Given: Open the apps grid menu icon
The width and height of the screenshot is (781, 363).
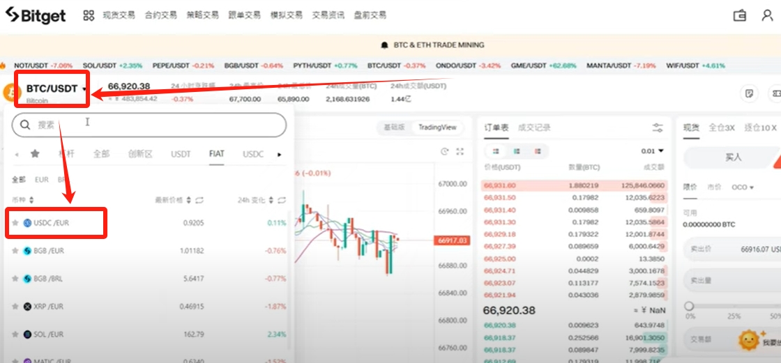Looking at the screenshot, I should 89,15.
